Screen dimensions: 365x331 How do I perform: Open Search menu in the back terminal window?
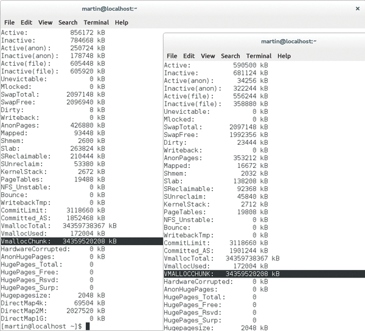pyautogui.click(x=68, y=23)
